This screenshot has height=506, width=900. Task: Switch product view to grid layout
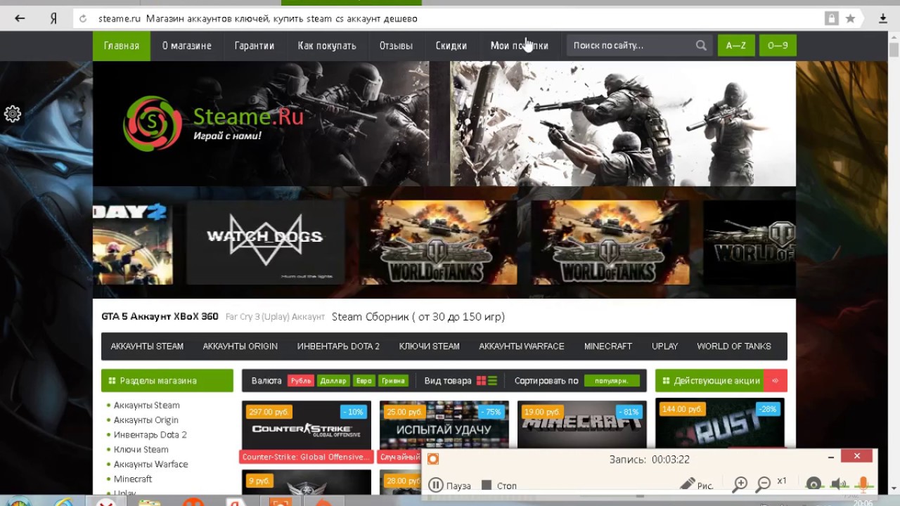click(x=481, y=381)
